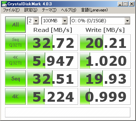Image resolution: width=136 pixels, height=121 pixels.
Task: Start the 4K benchmark button
Action: pyautogui.click(x=15, y=96)
